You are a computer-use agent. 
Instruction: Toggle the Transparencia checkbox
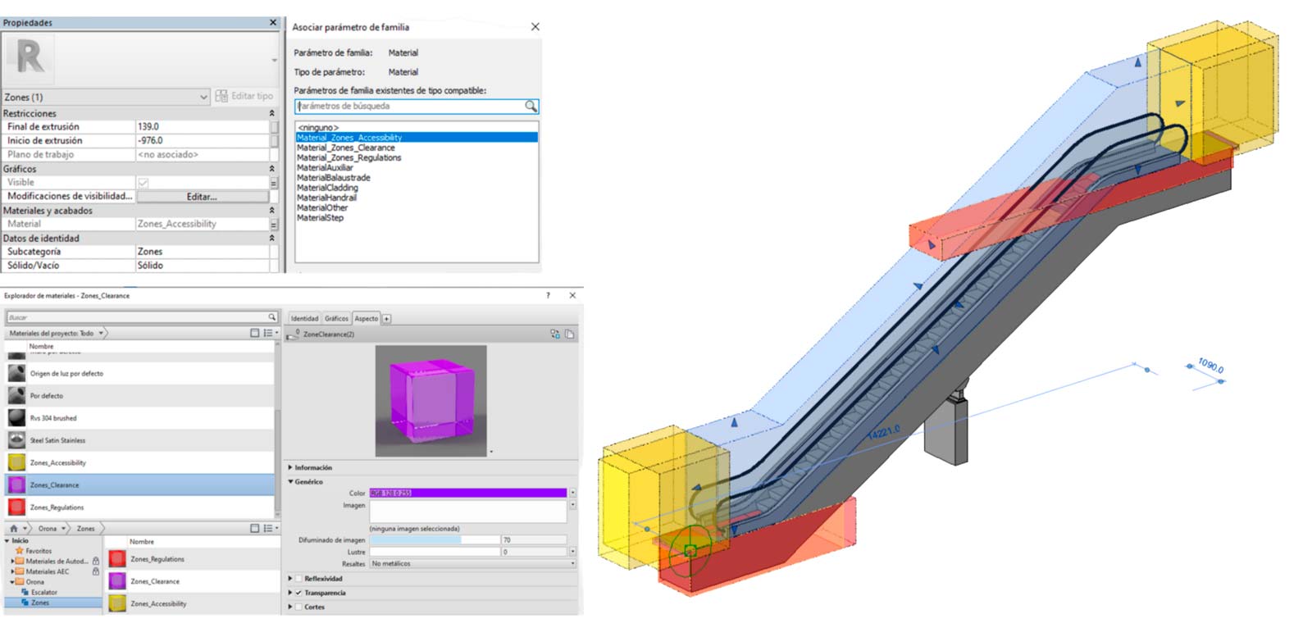point(298,593)
